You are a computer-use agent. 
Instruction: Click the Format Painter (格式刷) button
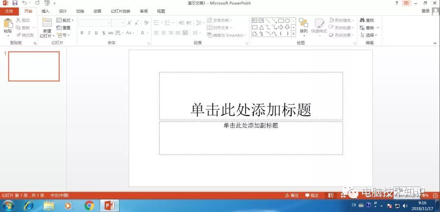pos(25,35)
